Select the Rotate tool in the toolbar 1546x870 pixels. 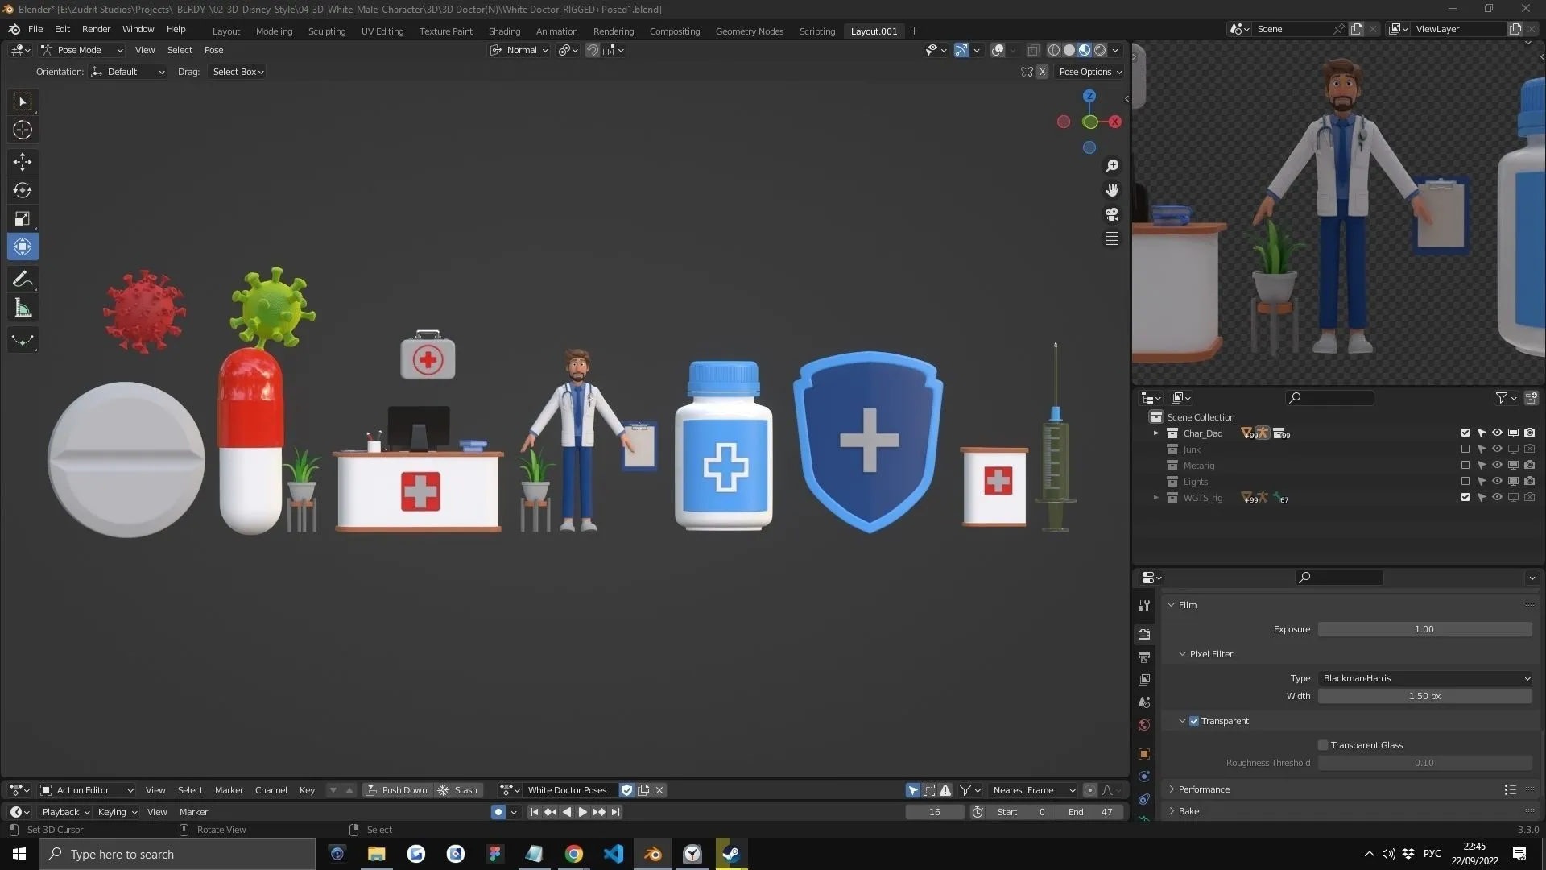pyautogui.click(x=22, y=190)
